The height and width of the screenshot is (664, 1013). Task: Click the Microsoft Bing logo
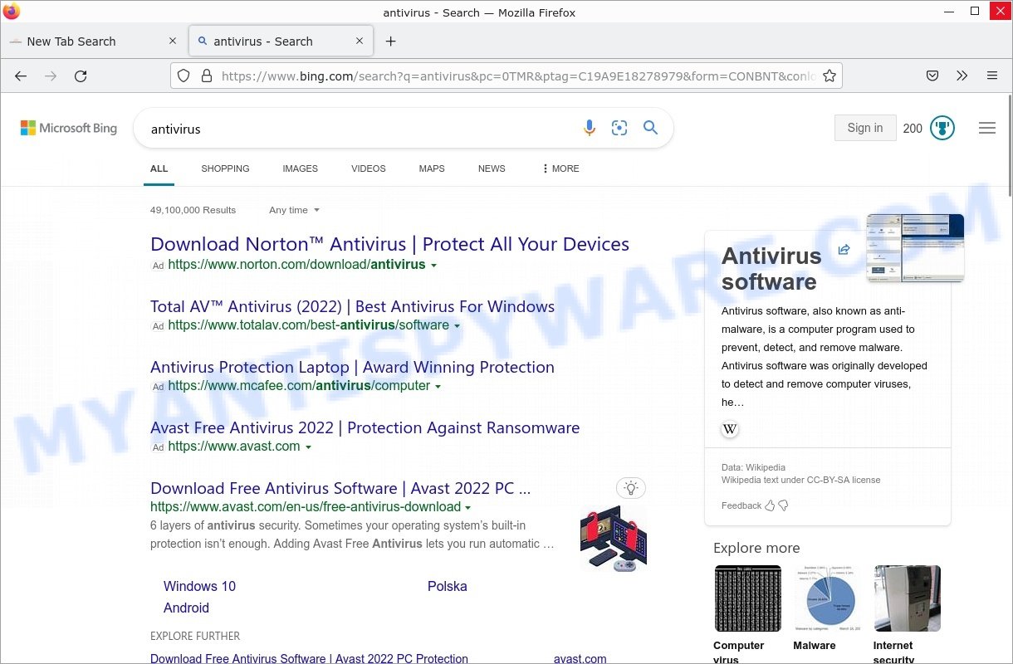point(69,128)
